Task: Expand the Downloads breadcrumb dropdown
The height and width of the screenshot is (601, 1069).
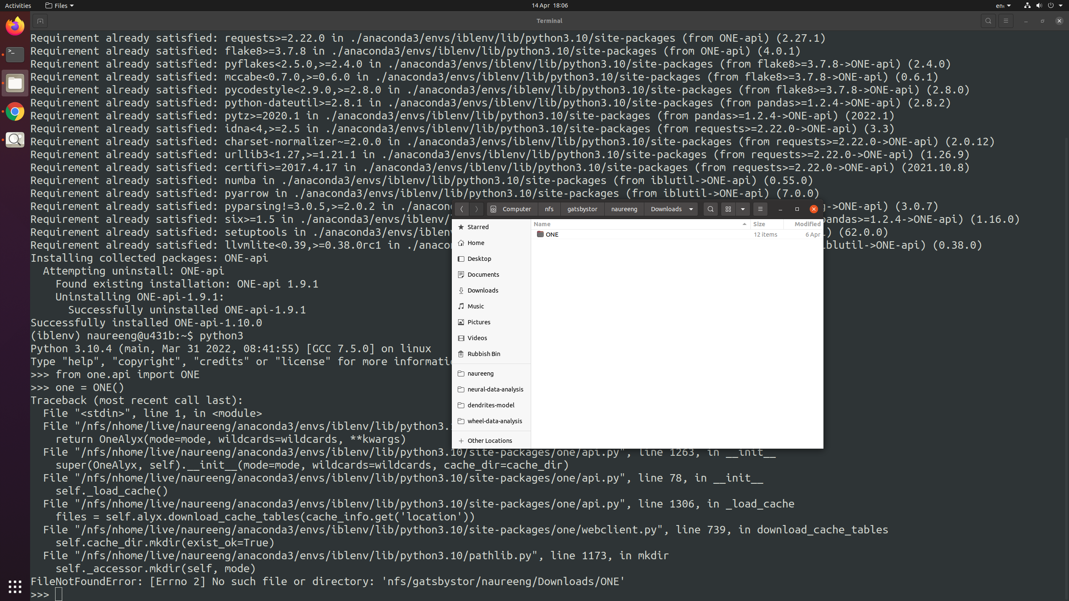Action: 691,209
